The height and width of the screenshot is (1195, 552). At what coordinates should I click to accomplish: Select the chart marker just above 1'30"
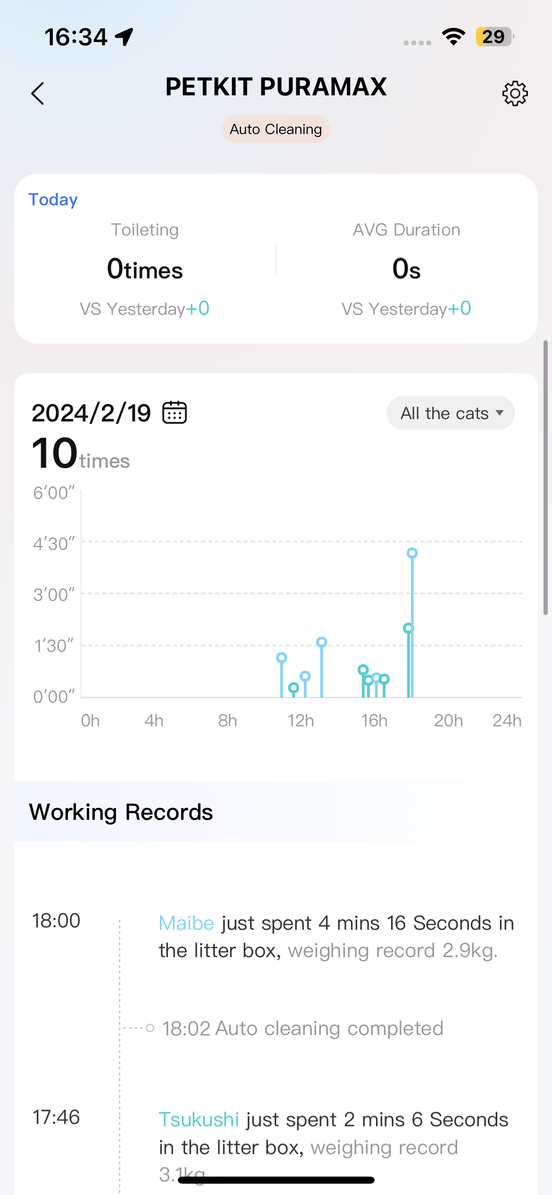coord(322,642)
